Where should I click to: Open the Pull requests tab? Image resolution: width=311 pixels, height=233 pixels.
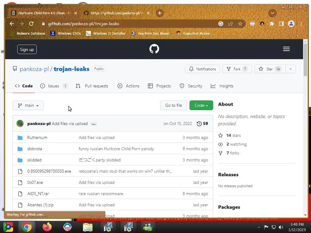92,86
